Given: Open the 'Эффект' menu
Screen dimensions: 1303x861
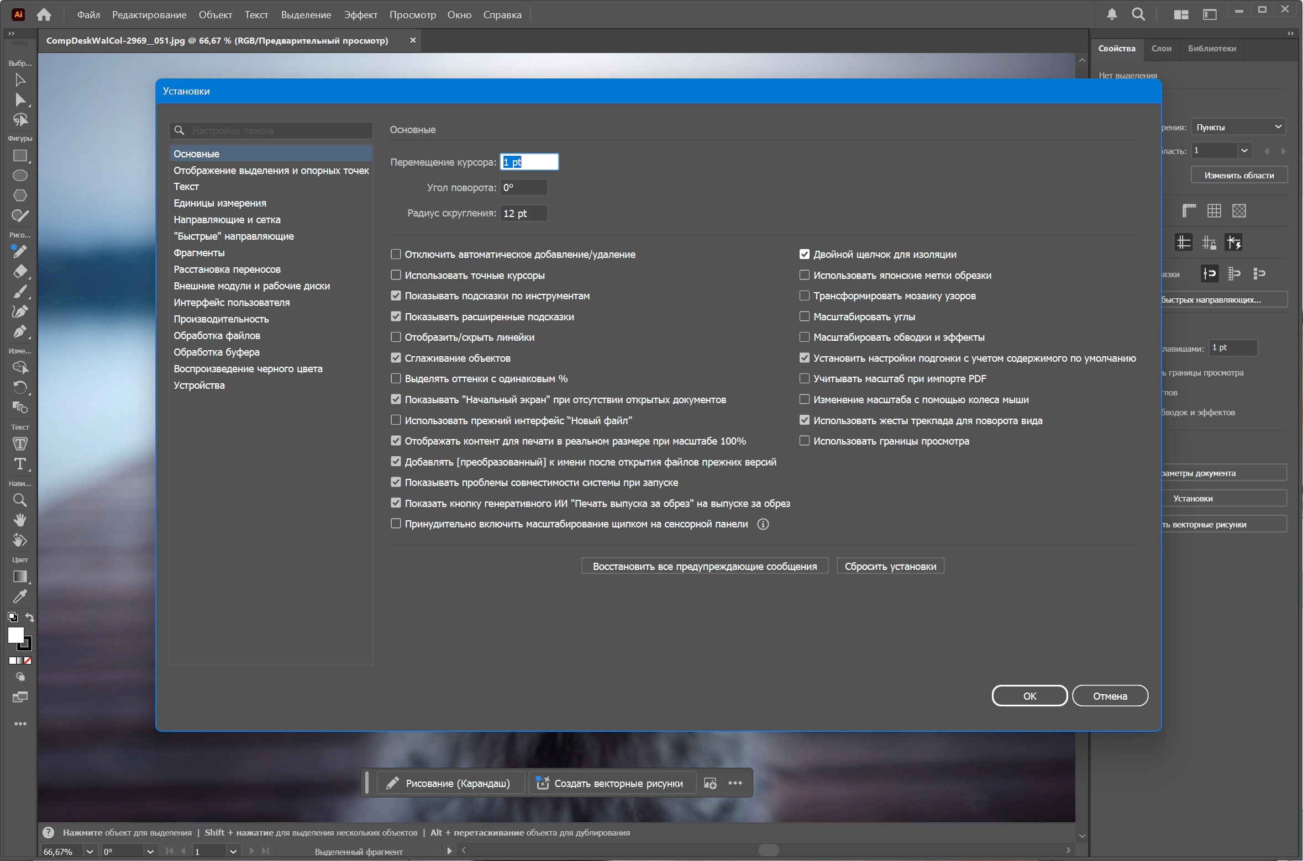Looking at the screenshot, I should (x=360, y=15).
